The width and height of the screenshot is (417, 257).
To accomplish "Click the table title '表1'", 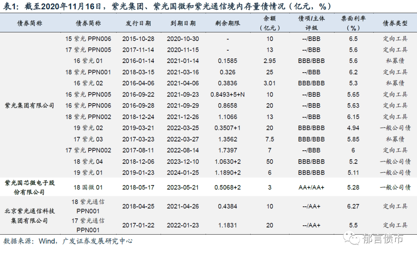I will pos(10,6).
